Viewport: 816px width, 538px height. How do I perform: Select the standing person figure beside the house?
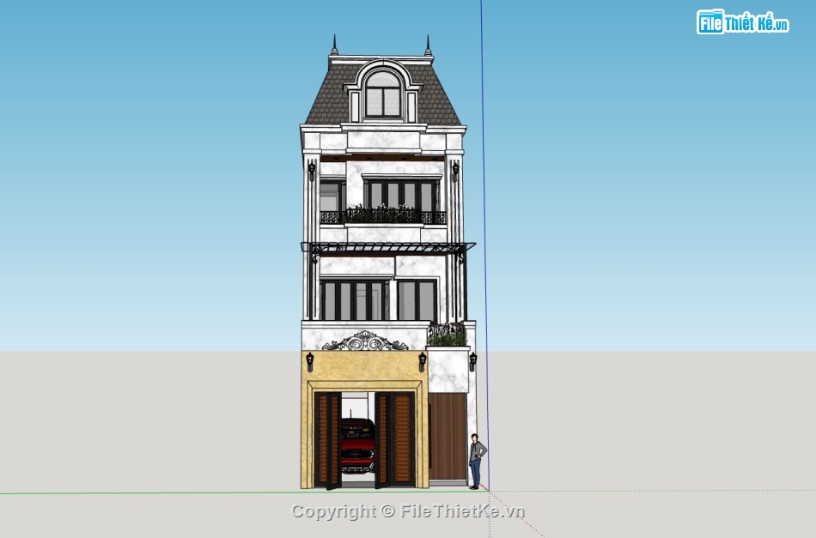(x=477, y=462)
